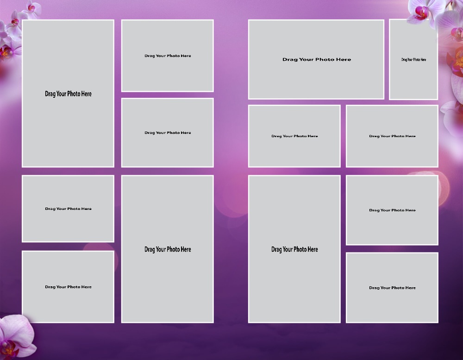The width and height of the screenshot is (463, 360).
Task: Click the small landscape placeholder below the tall left frame
Action: coord(68,208)
